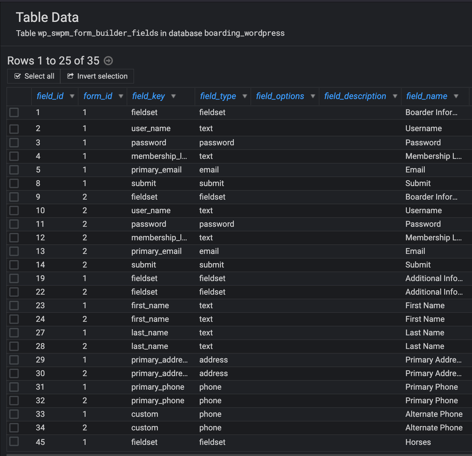Screen dimensions: 472x456
Task: Click the primary_email key cell in row 13
Action: pyautogui.click(x=156, y=251)
